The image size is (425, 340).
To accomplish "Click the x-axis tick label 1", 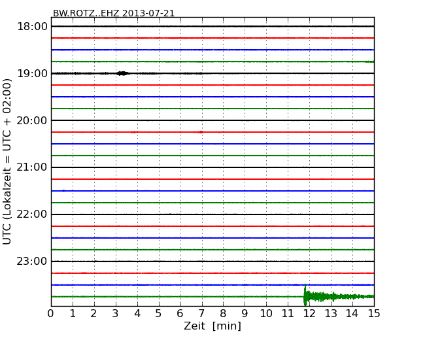I will tap(73, 313).
